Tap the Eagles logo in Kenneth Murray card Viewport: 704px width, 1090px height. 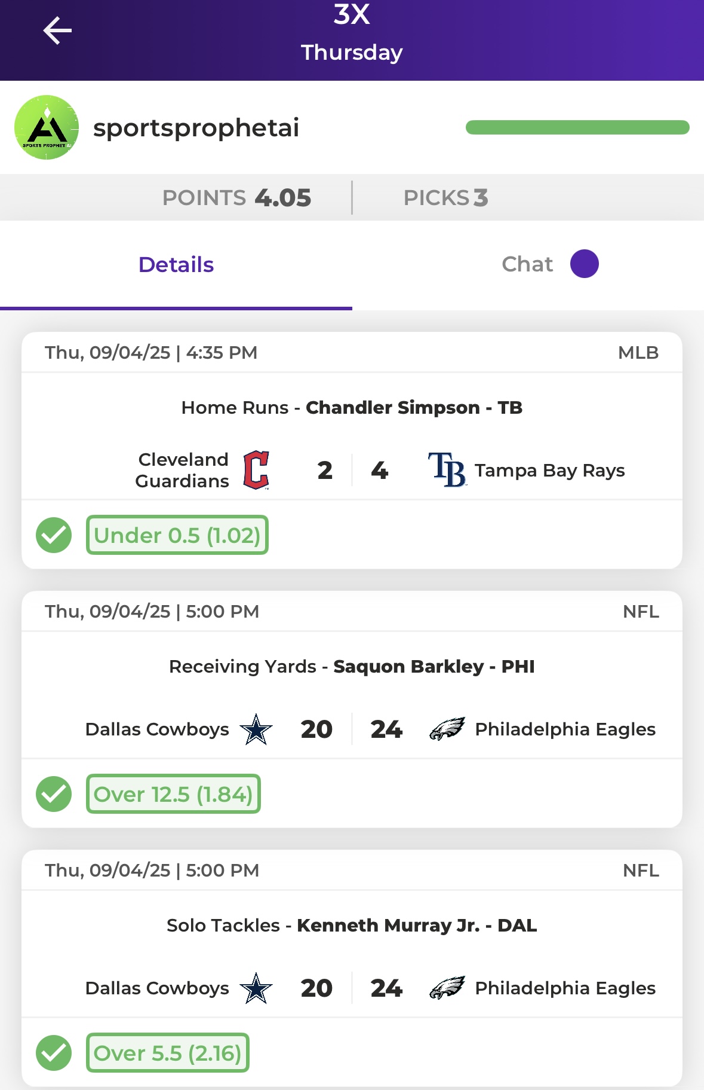click(x=447, y=988)
